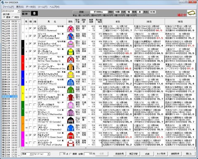The width and height of the screenshot is (198, 159).
Task: Select race 中京01R 10:00 in the list
Action: point(9,51)
